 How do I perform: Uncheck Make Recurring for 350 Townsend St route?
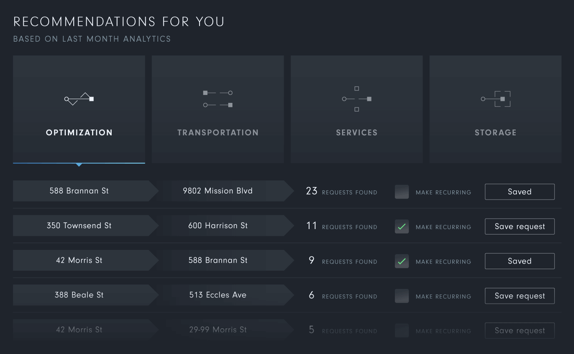coord(402,227)
